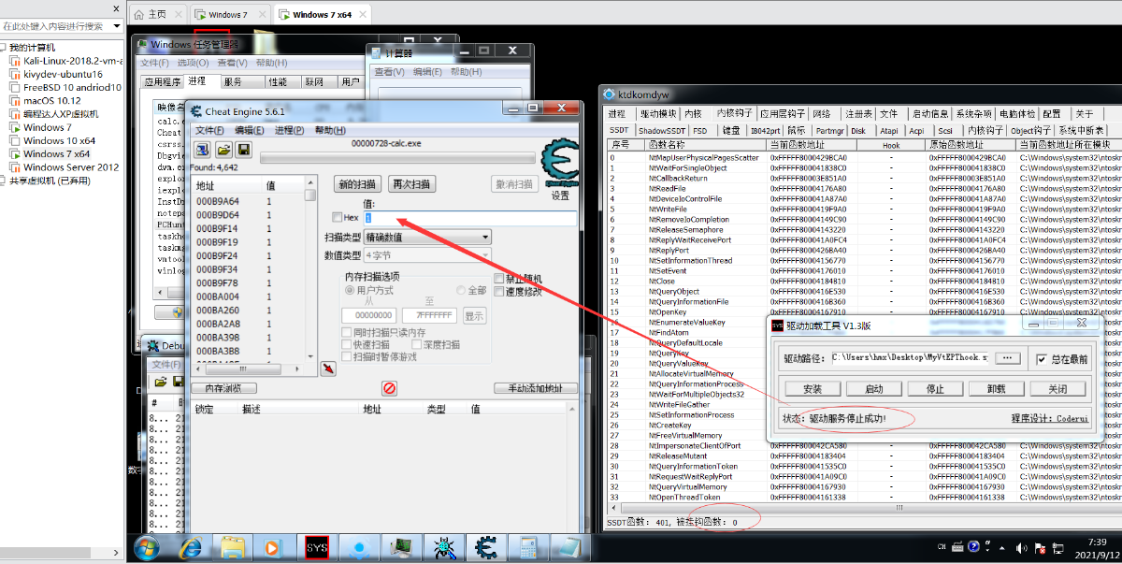Screen dimensions: 1122x564
Task: Click the scan value input field
Action: pyautogui.click(x=470, y=218)
